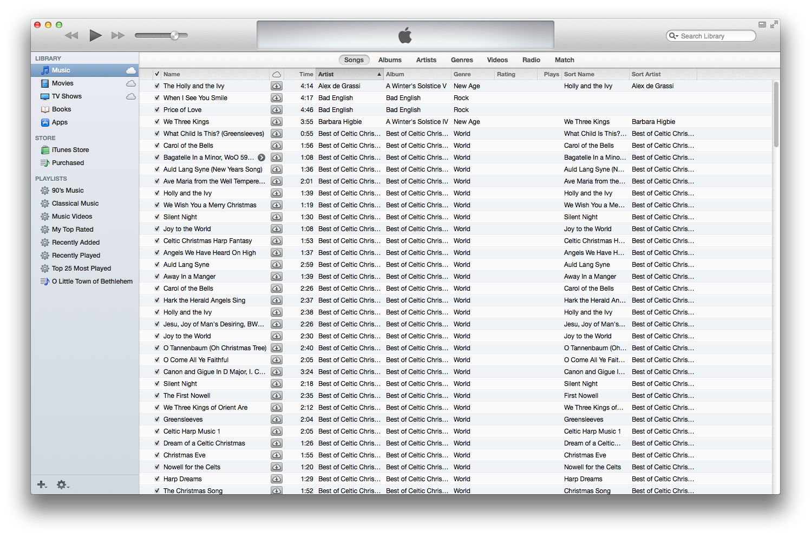Uncheck "Angels We Have Heard On High"

click(x=157, y=253)
